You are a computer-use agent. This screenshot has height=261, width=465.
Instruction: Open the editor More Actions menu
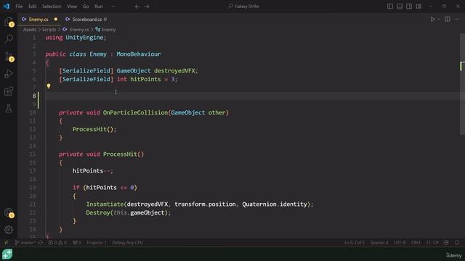[x=457, y=20]
